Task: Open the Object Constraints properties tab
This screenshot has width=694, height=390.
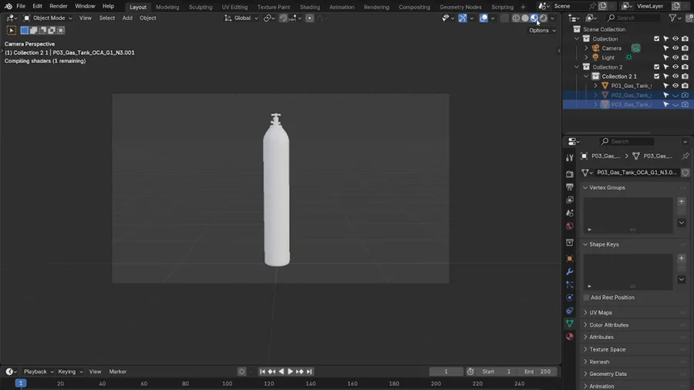Action: tap(570, 311)
